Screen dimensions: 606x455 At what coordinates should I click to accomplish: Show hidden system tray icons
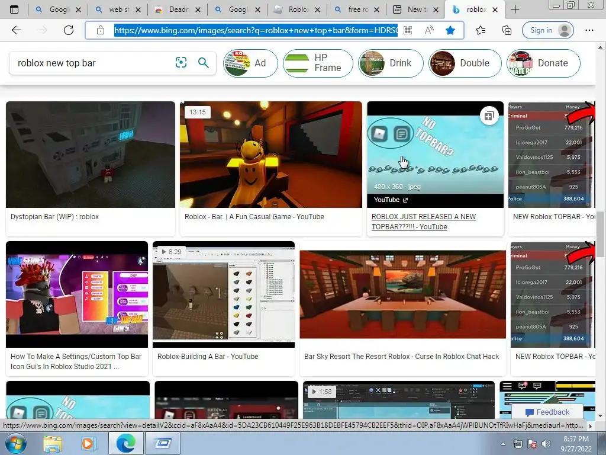point(503,444)
